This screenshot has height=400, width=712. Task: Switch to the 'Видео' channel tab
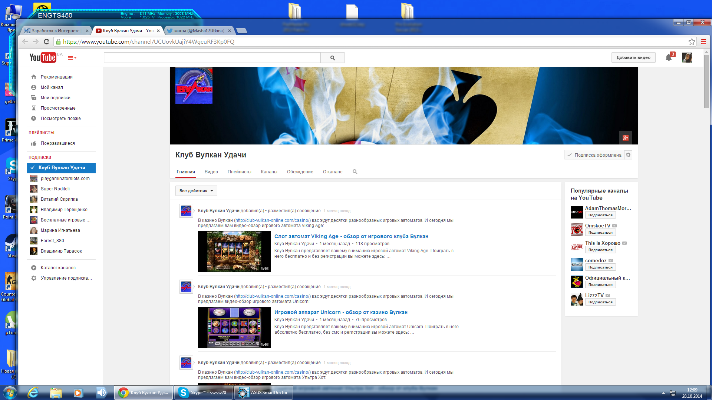(x=211, y=172)
